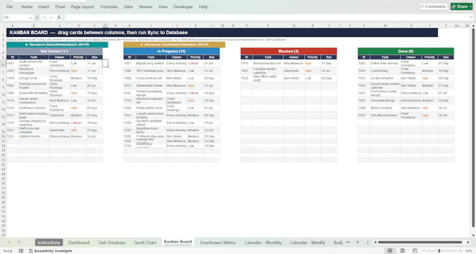
Task: Click the zoom in plus icon
Action: [x=461, y=250]
